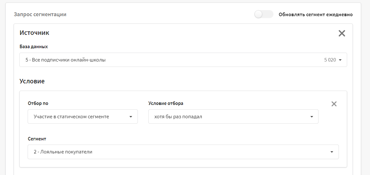The image size is (370, 175).
Task: Open the 'хотя бы раз попадал' dropdown
Action: click(233, 117)
